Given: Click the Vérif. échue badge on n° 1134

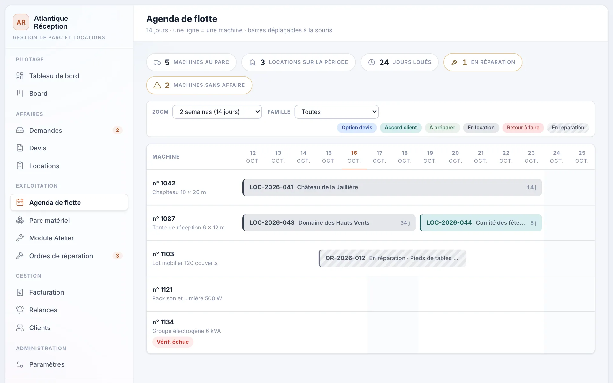Looking at the screenshot, I should click(x=173, y=342).
